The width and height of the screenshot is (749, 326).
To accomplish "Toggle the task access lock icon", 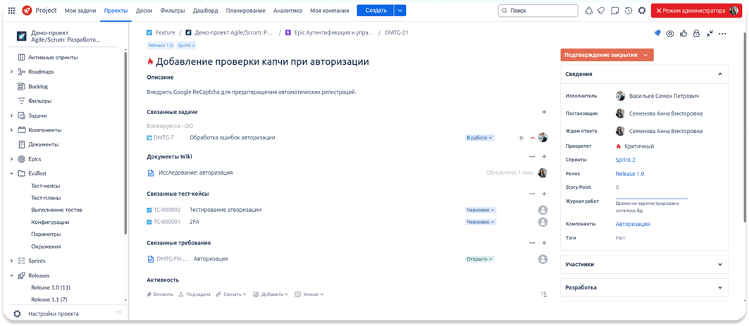I will pyautogui.click(x=696, y=33).
